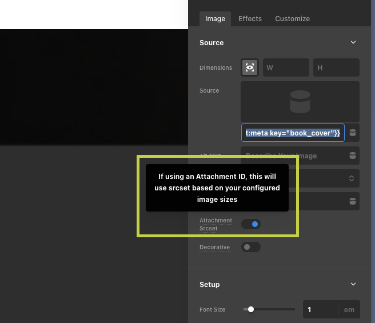The image size is (375, 323).
Task: Disable the Attachment Srcset toggle
Action: tap(251, 224)
